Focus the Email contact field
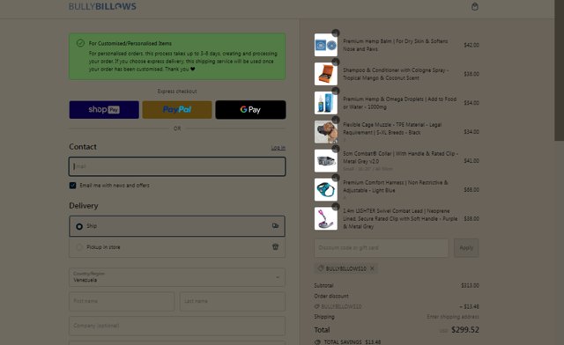The image size is (564, 345). pos(177,166)
